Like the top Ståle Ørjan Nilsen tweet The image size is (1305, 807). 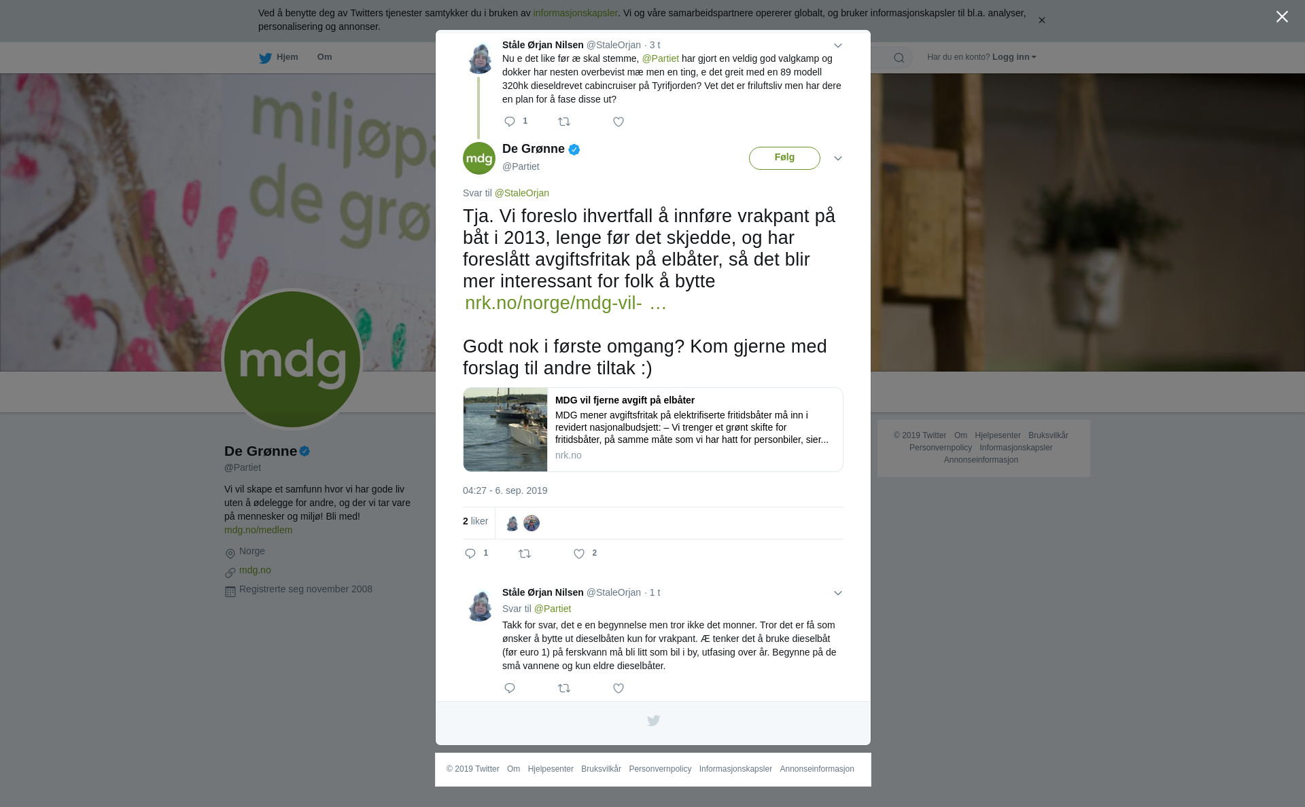coord(619,122)
